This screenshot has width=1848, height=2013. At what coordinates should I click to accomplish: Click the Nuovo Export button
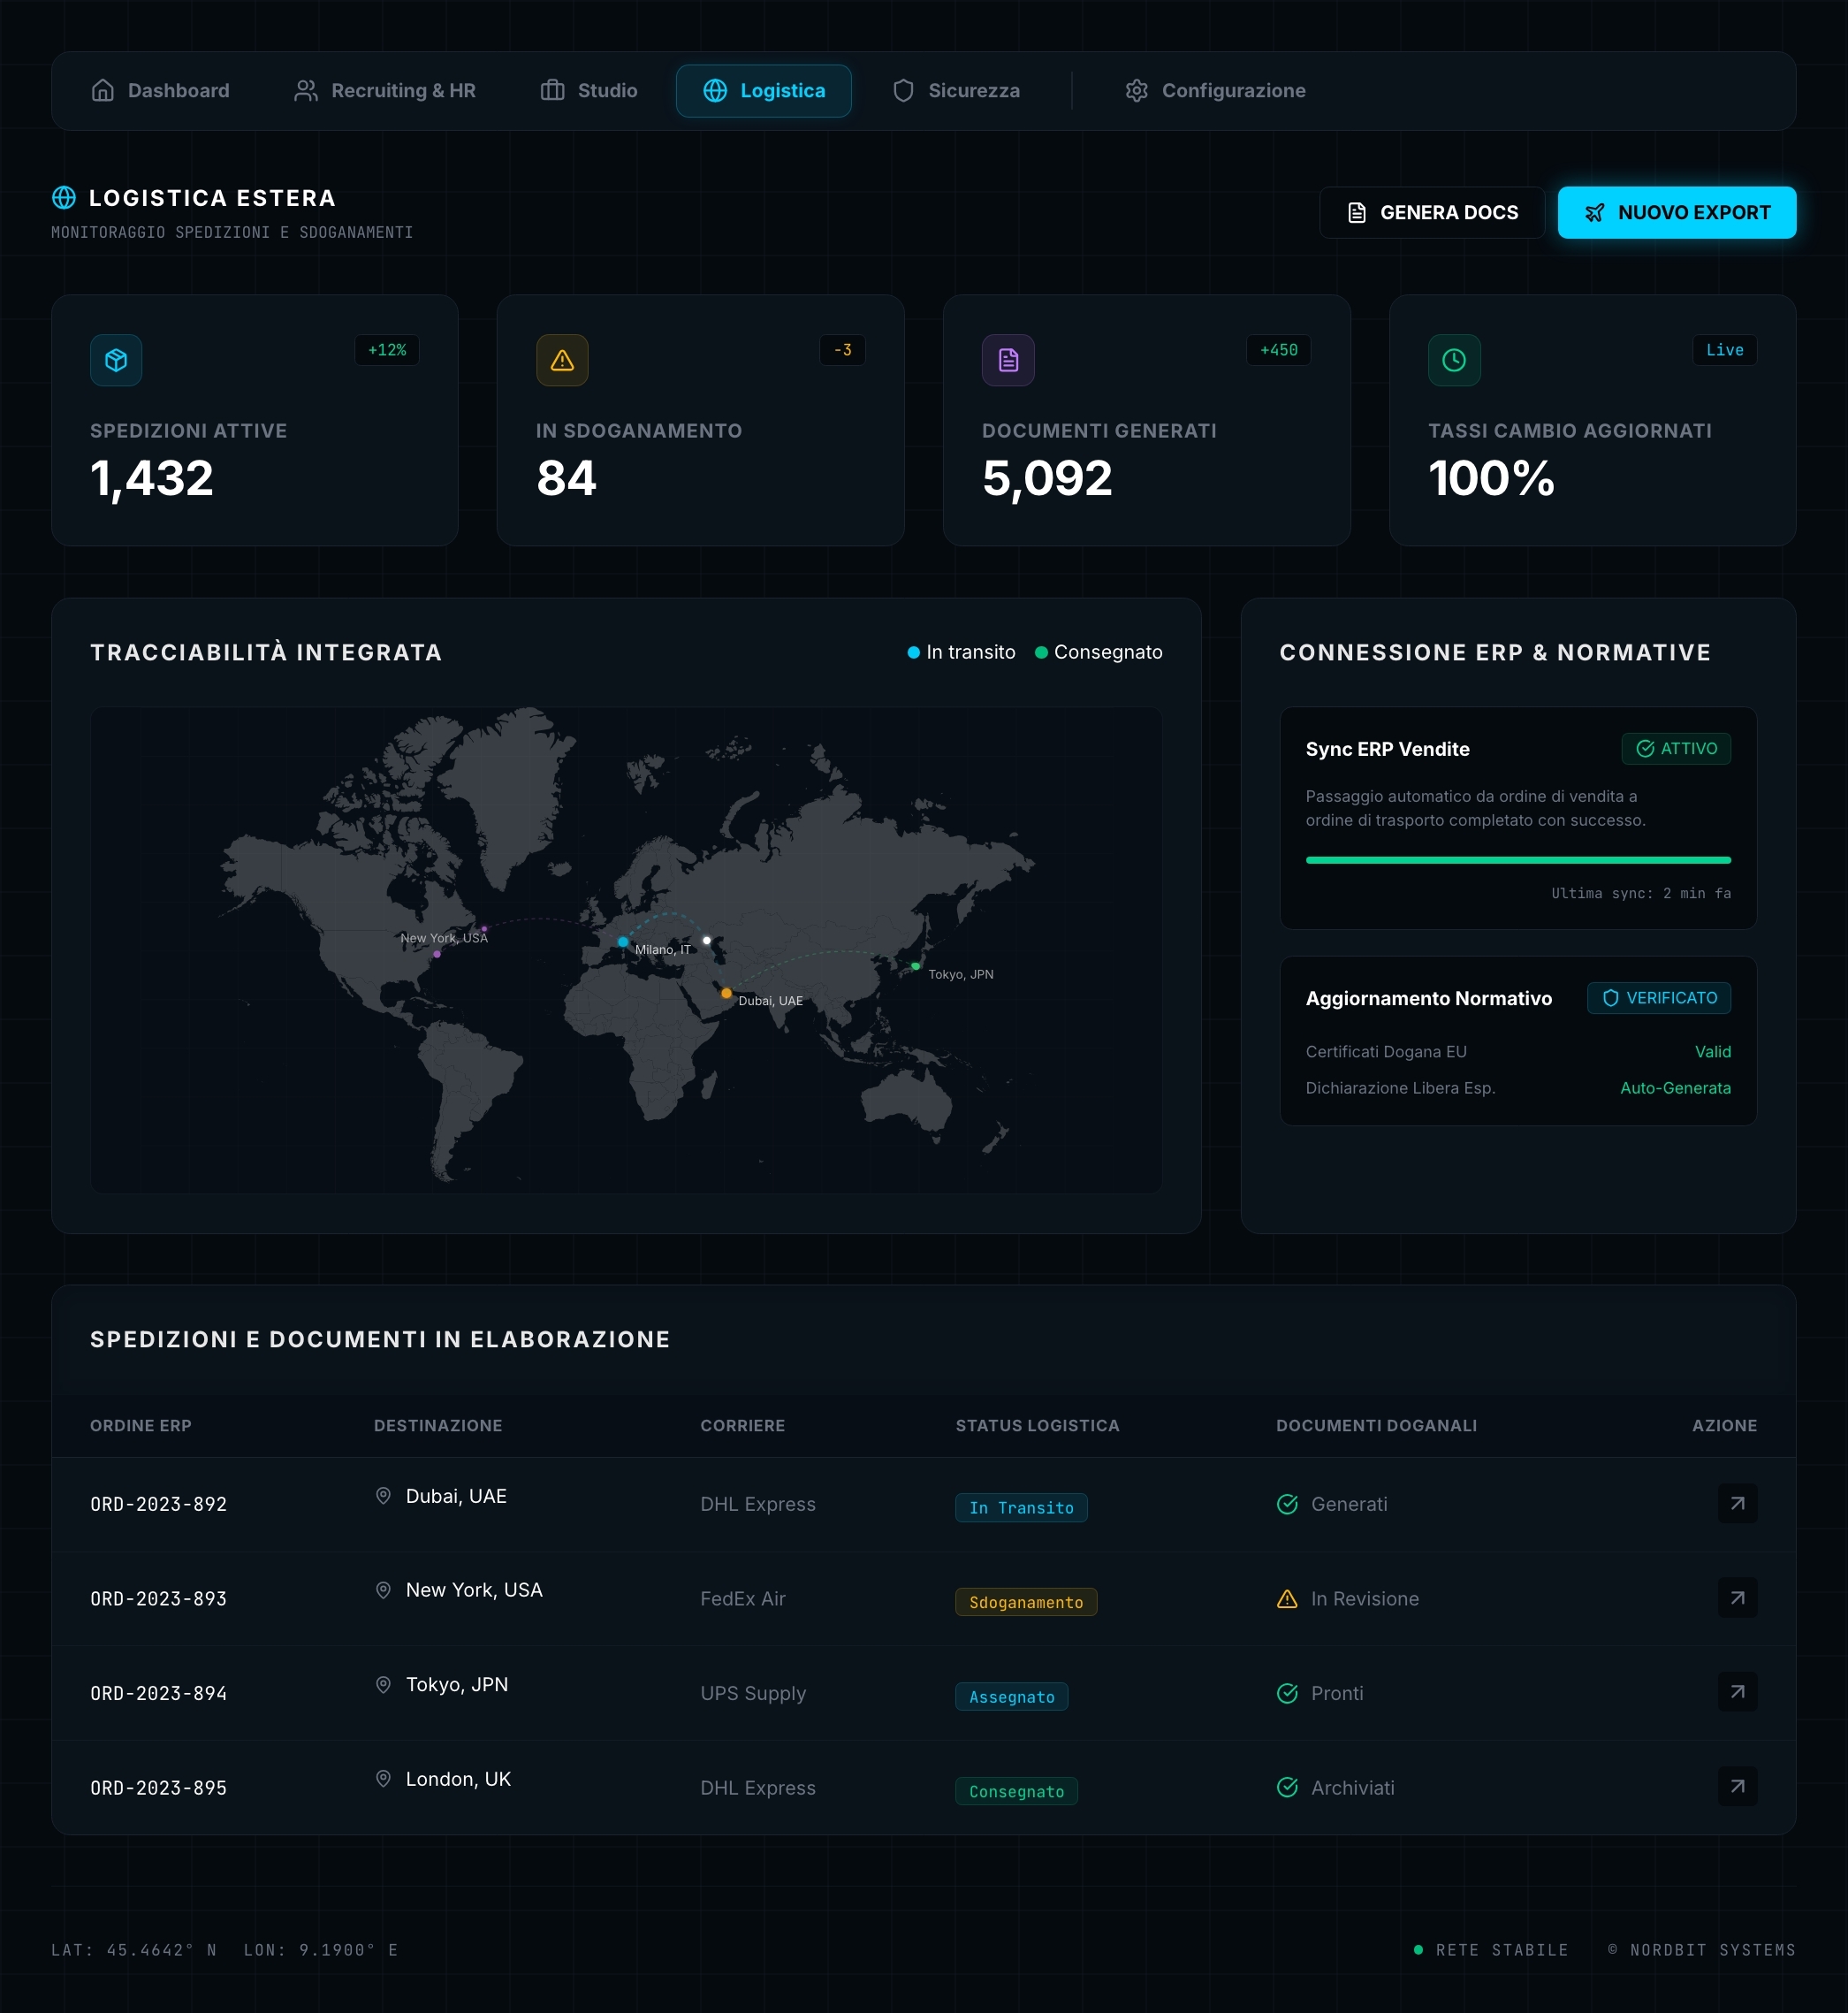pos(1676,212)
